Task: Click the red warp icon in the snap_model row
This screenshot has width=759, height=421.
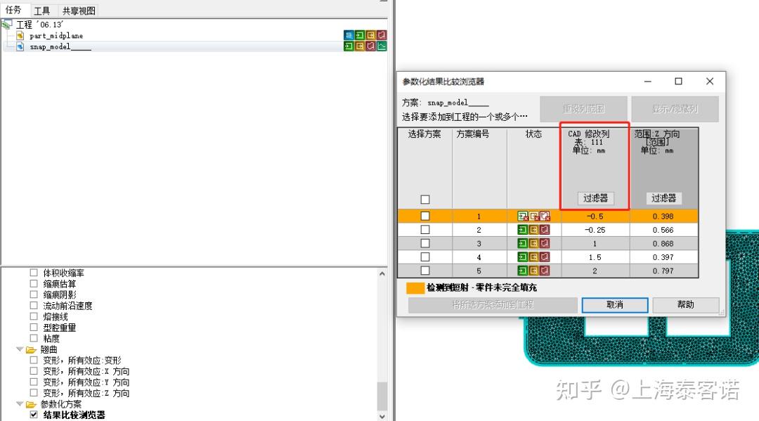Action: 370,46
